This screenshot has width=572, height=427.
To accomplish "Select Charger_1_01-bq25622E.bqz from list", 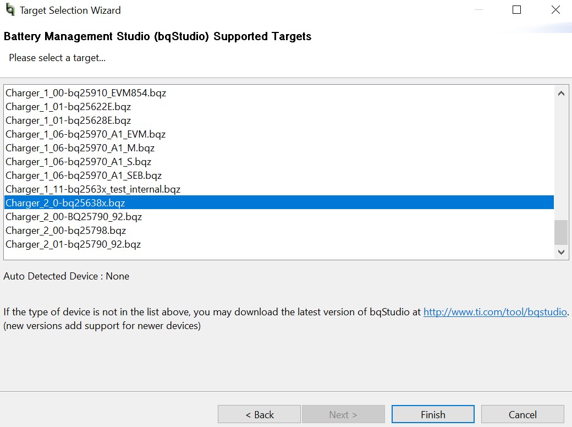I will click(68, 107).
